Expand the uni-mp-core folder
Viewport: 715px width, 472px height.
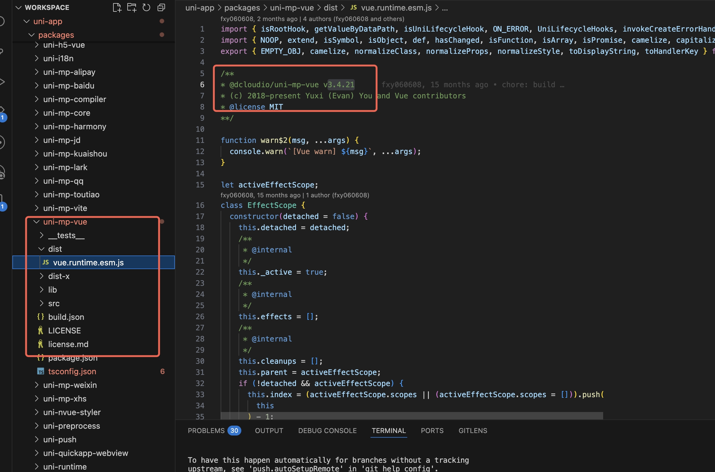[x=36, y=113]
